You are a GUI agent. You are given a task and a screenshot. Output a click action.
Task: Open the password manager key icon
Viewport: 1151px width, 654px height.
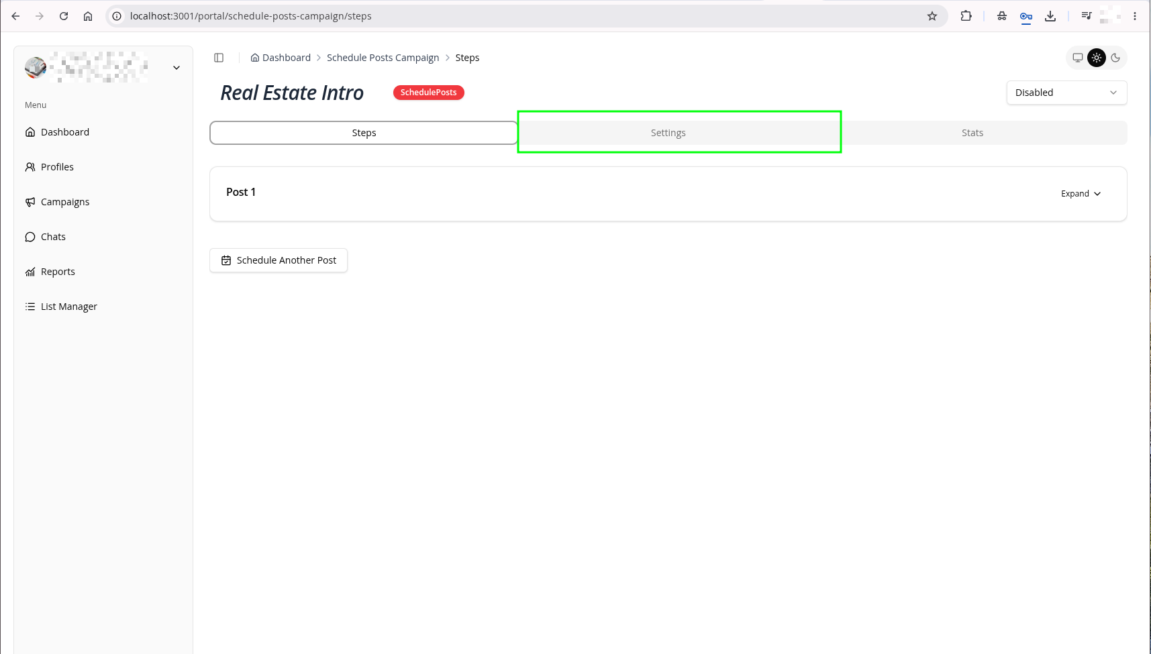[1026, 16]
